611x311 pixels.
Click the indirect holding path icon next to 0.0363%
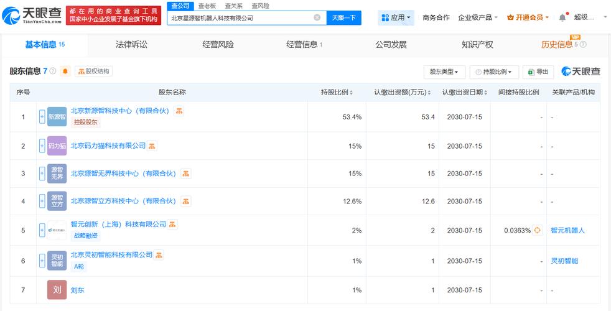(538, 230)
